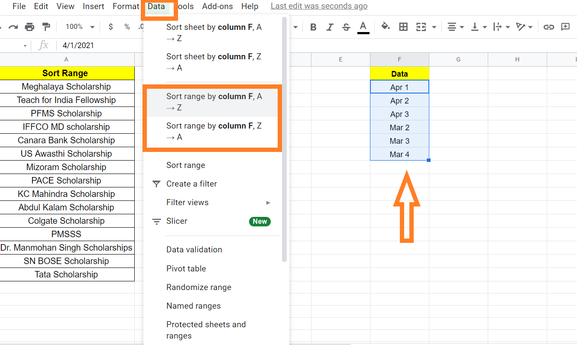Insert a comment
This screenshot has height=345, width=577.
tap(565, 27)
